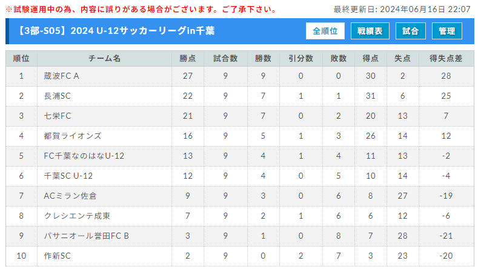478x272 pixels.
Task: Select FC千葉なのはなU-12 team entry
Action: 84,156
